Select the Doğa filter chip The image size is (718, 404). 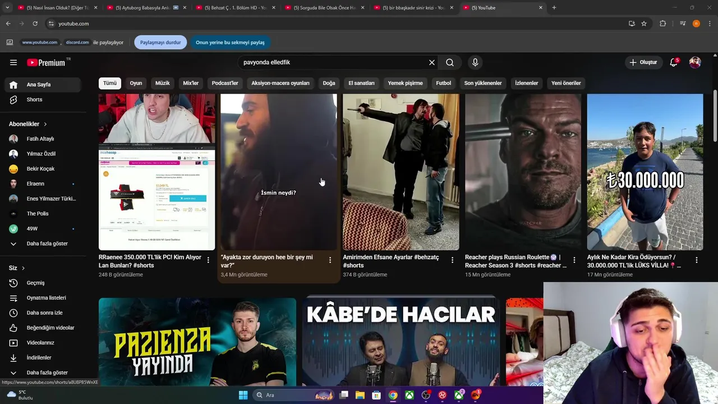[x=329, y=83]
